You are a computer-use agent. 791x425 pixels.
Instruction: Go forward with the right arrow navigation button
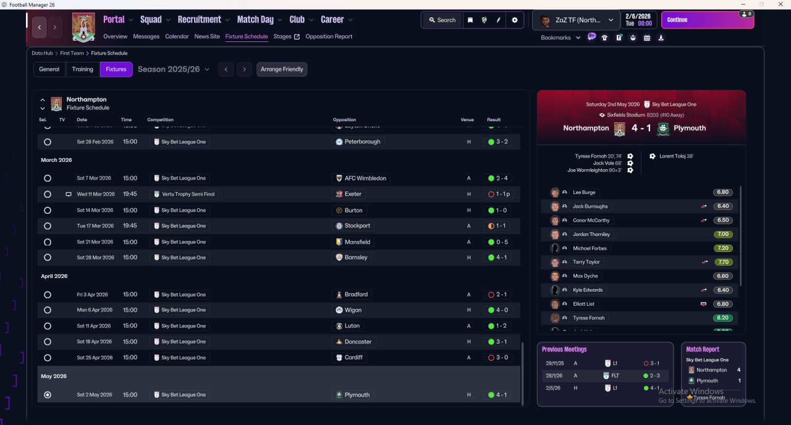point(55,27)
